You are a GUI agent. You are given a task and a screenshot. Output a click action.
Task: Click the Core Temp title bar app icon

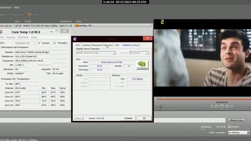[x=1, y=32]
